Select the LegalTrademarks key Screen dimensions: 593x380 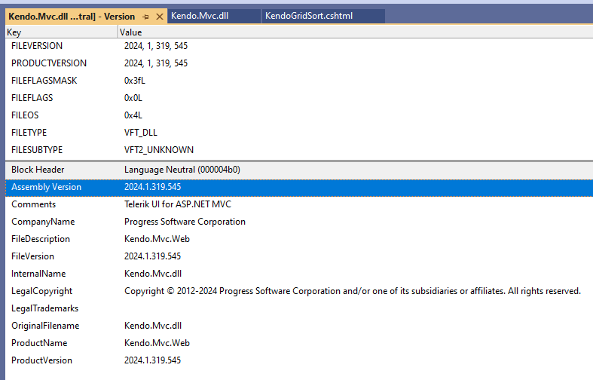[44, 309]
